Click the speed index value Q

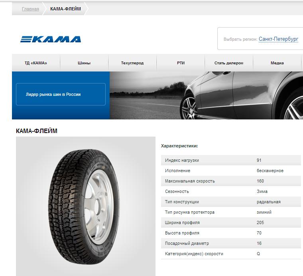258,254
